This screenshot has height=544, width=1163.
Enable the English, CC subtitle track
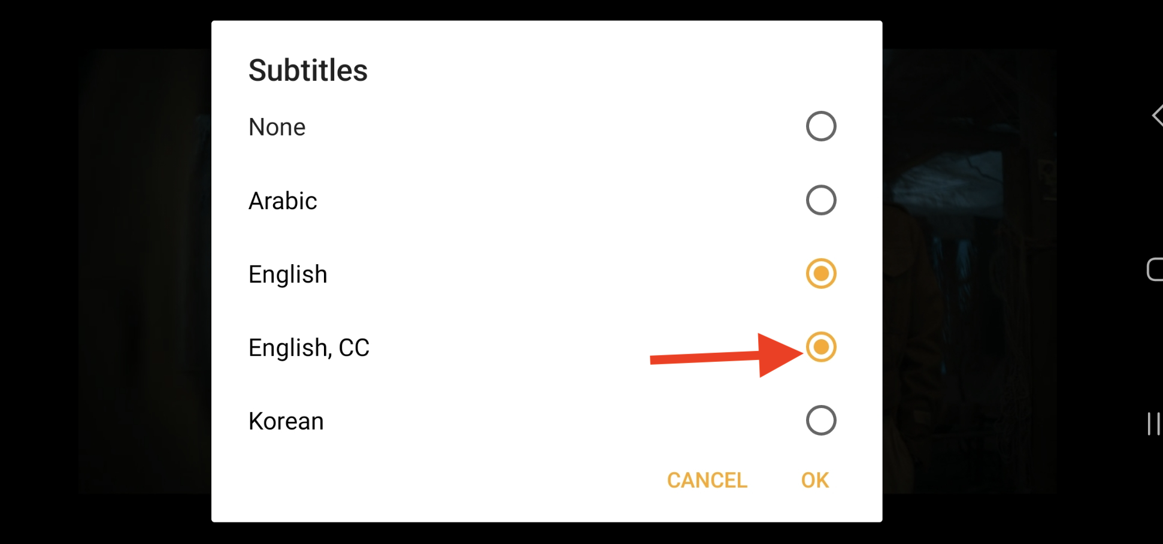(821, 346)
